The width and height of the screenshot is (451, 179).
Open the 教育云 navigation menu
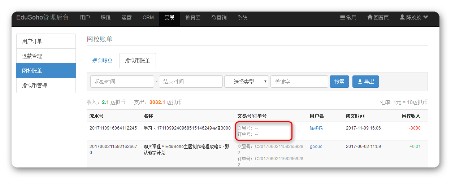(193, 18)
